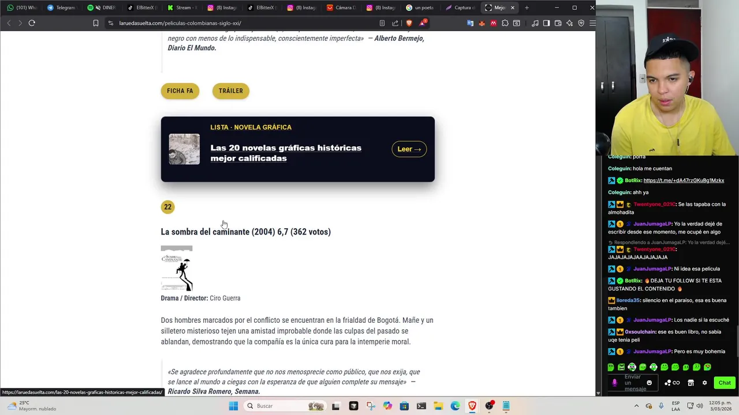Open Brave Shields lion icon
Viewport: 739px width, 415px height.
pyautogui.click(x=409, y=23)
